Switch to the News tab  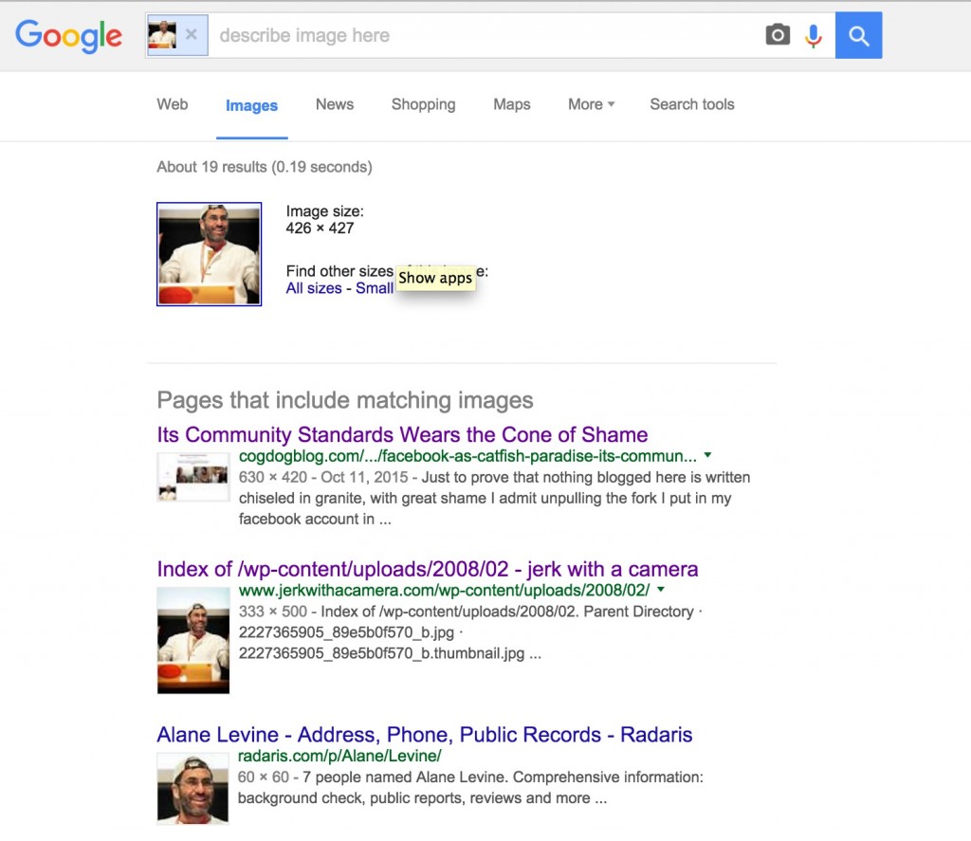click(334, 104)
